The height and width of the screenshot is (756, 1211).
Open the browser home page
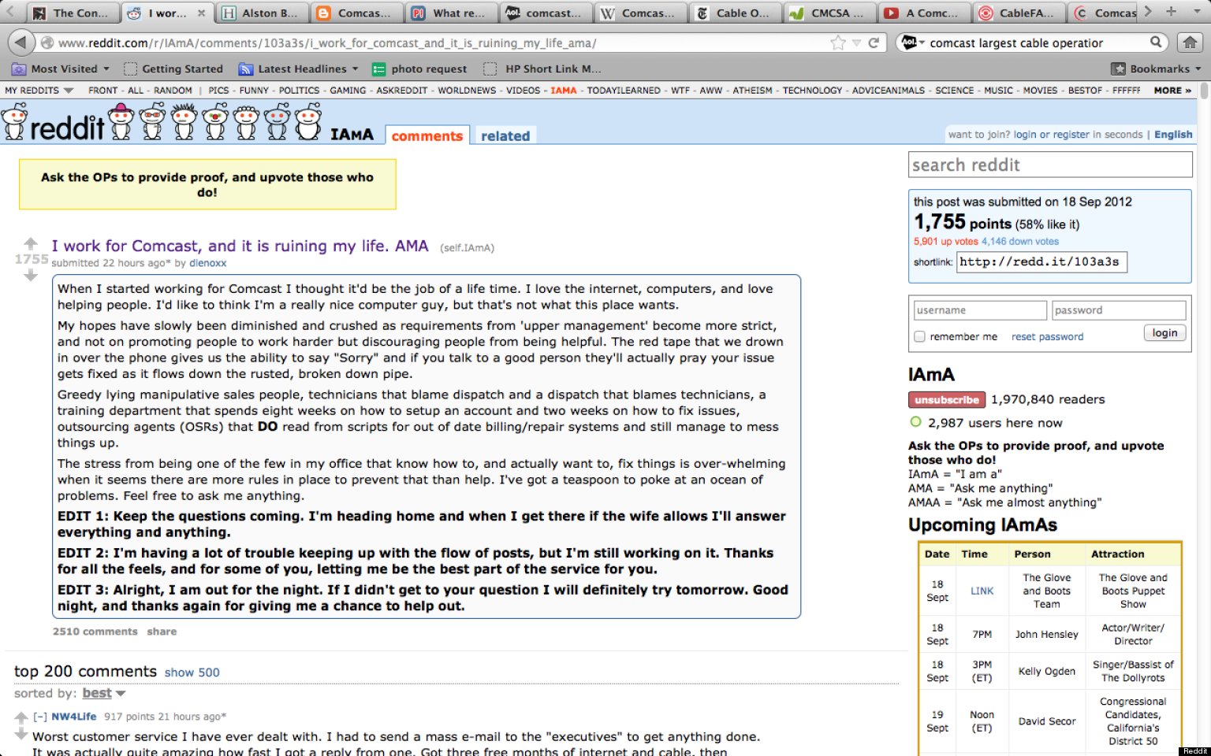(1191, 43)
